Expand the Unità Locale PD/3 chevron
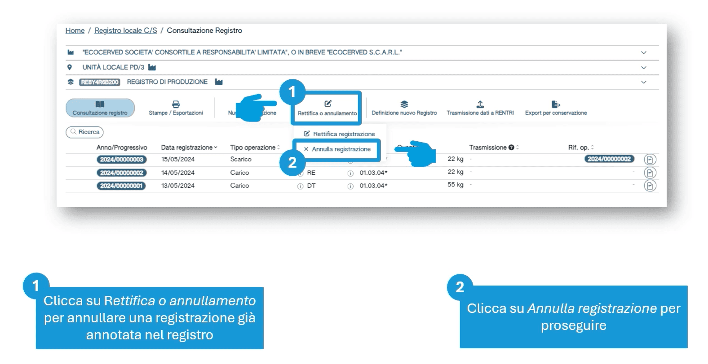The width and height of the screenshot is (708, 364). [x=643, y=68]
